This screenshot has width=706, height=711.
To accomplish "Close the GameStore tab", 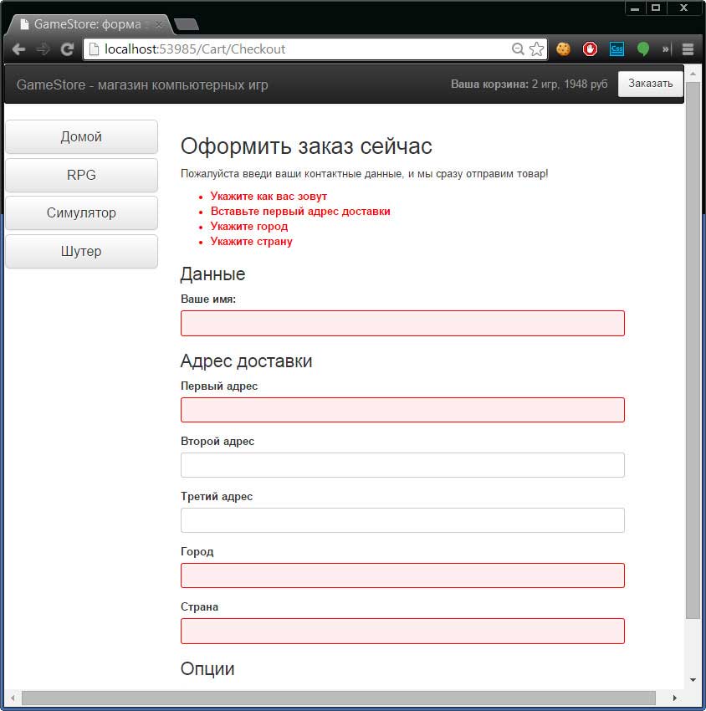I will (x=158, y=24).
